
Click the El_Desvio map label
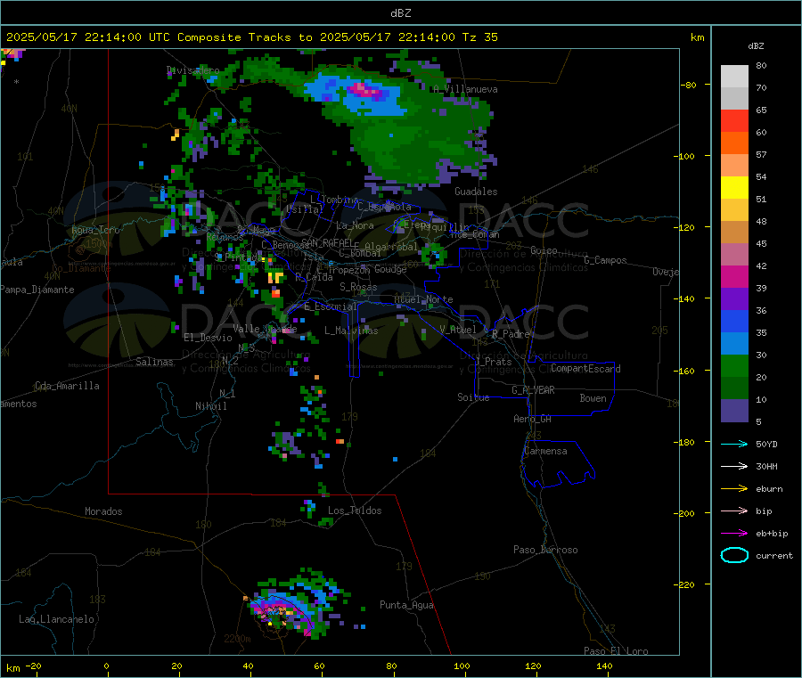209,338
